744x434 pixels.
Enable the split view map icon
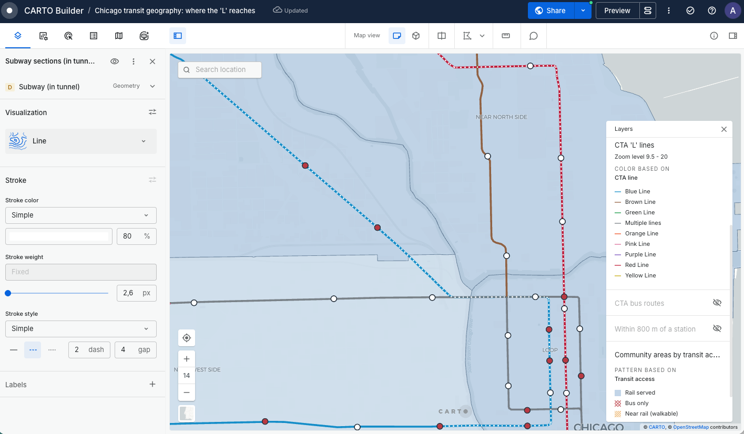pyautogui.click(x=442, y=36)
